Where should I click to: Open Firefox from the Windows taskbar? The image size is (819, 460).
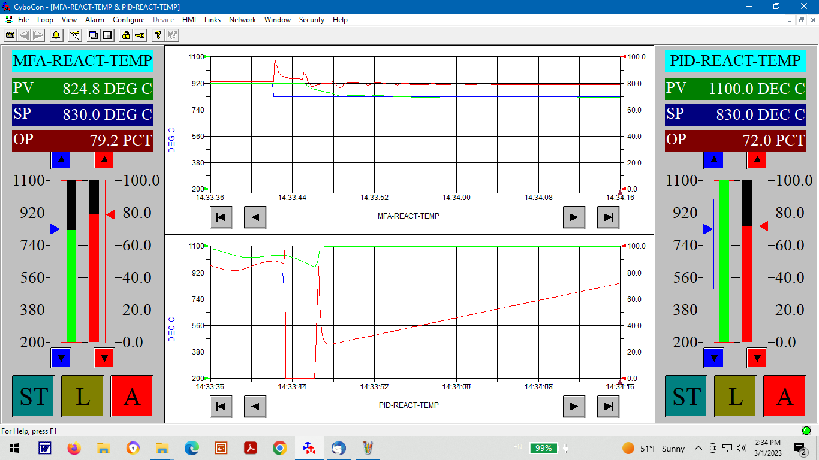pyautogui.click(x=74, y=448)
